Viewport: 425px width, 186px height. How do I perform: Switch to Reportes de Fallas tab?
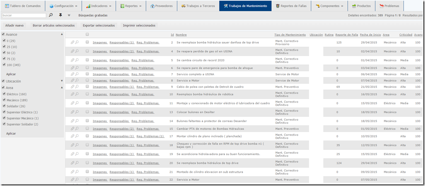(x=291, y=6)
